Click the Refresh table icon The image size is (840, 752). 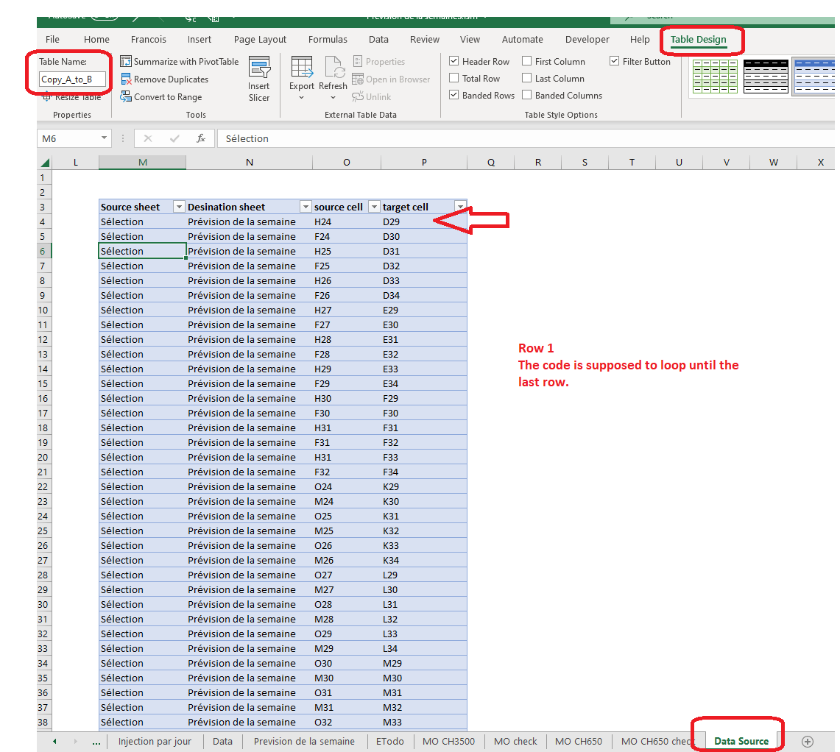coord(333,68)
